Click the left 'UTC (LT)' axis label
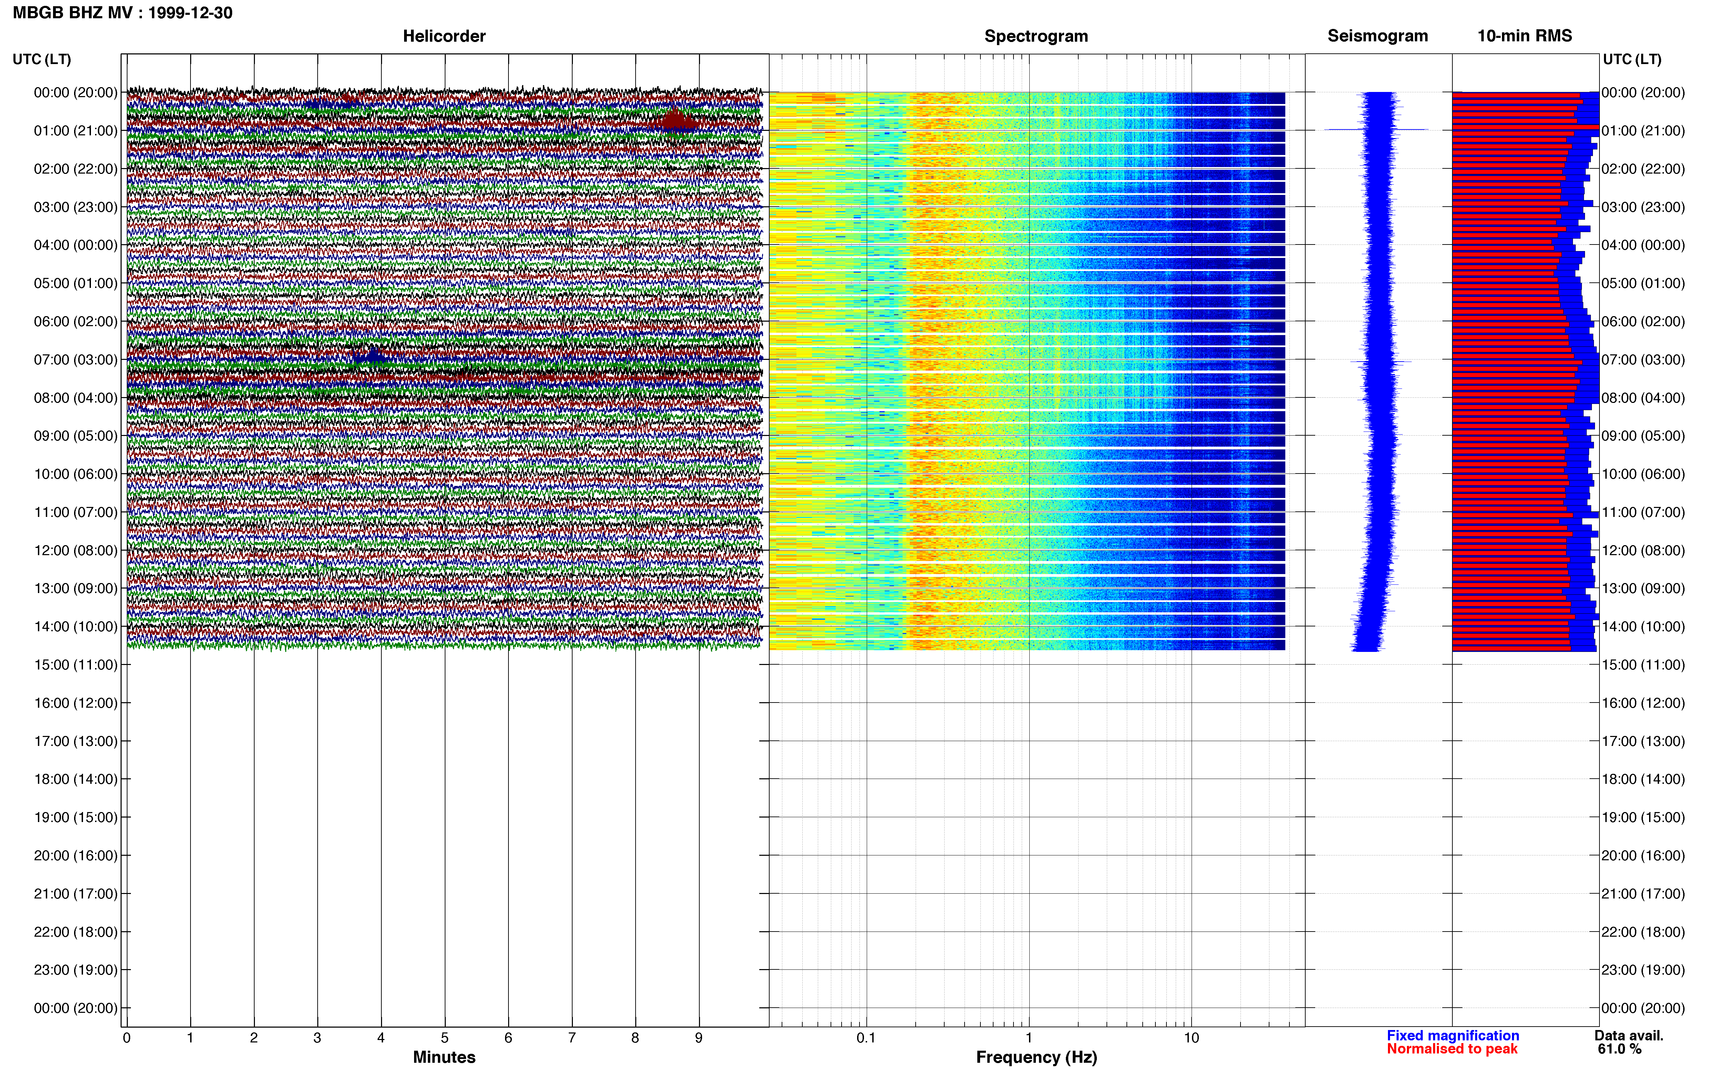The image size is (1729, 1081). click(42, 59)
